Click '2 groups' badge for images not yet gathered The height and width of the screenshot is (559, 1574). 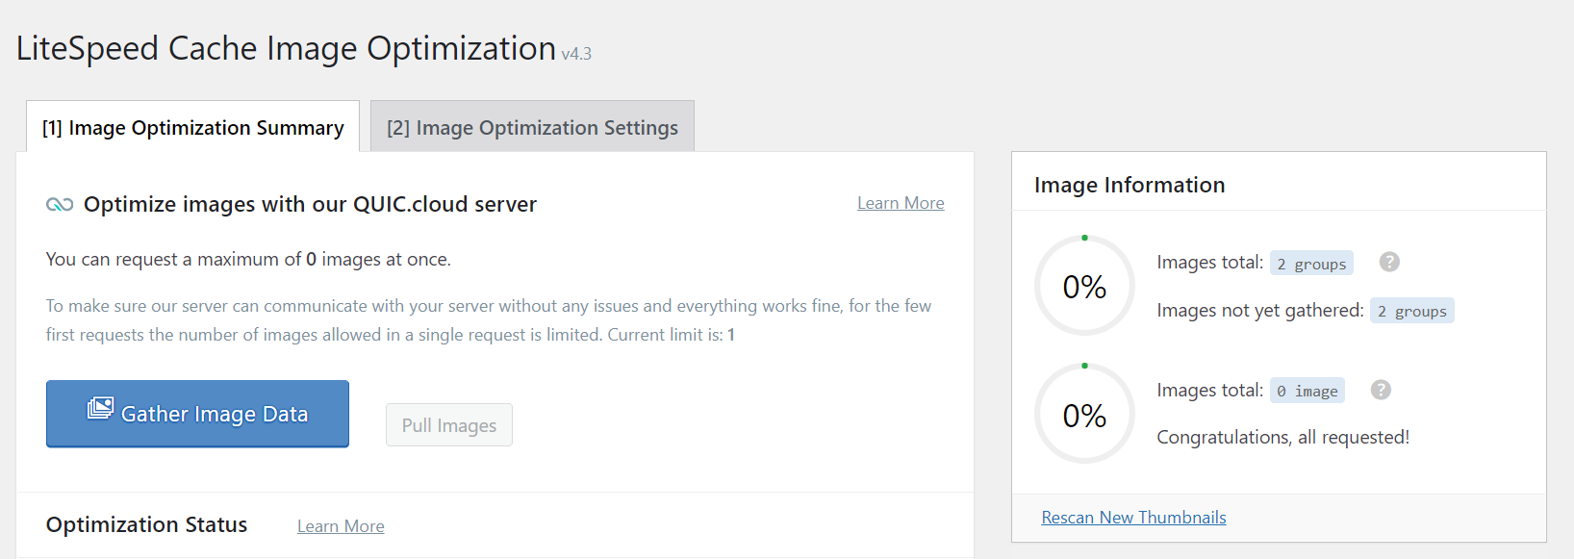click(x=1411, y=311)
